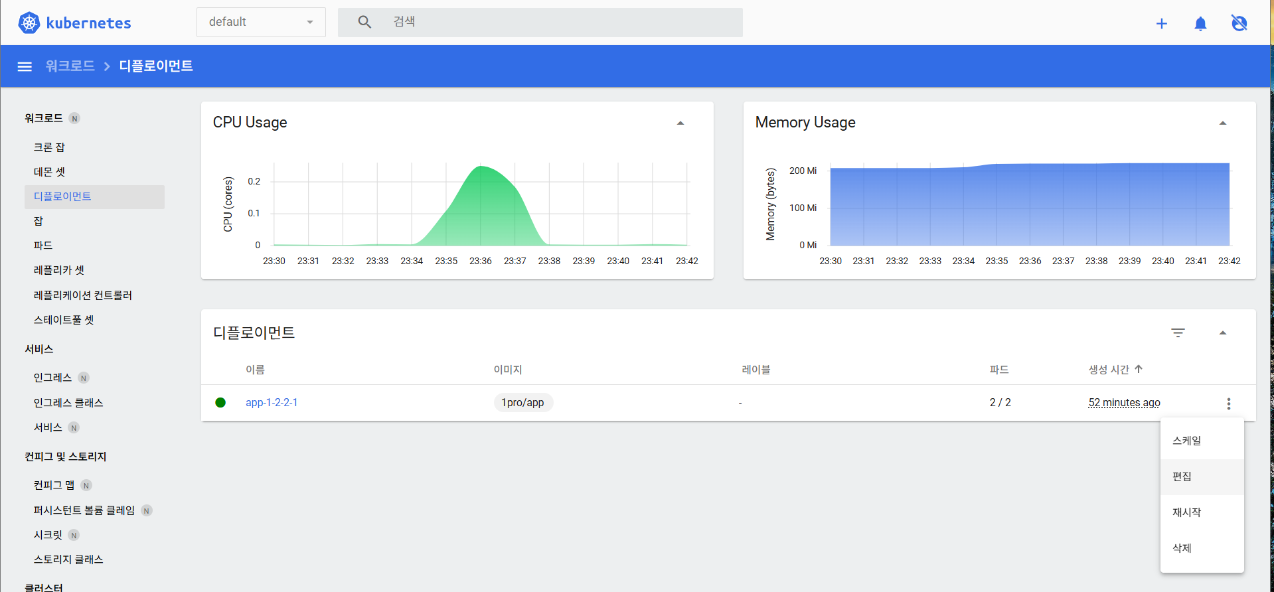Image resolution: width=1274 pixels, height=592 pixels.
Task: Click the Kubernetes logo icon
Action: pos(29,23)
